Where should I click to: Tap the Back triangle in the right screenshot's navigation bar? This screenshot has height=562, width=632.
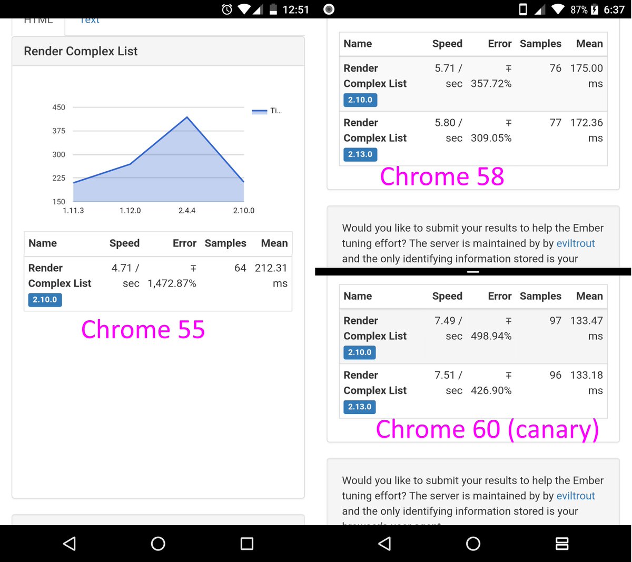click(x=384, y=544)
